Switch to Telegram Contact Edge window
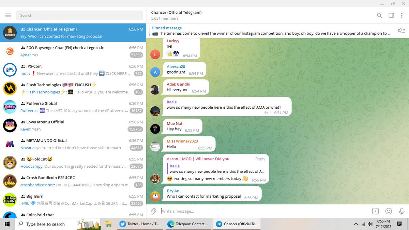Screen dimensions: 409x230 [187, 224]
